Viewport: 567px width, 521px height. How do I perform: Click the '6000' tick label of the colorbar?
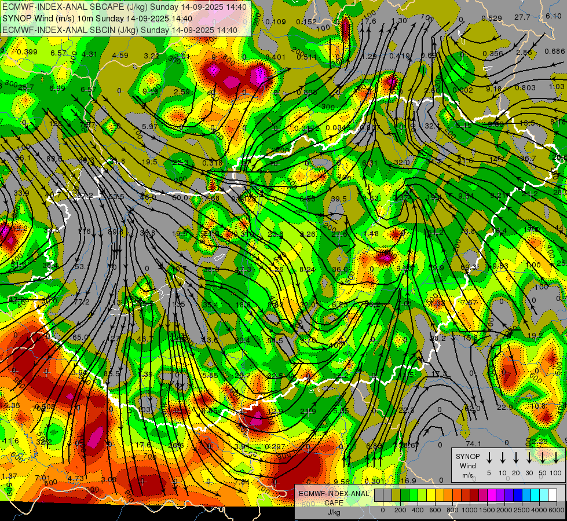(x=557, y=510)
